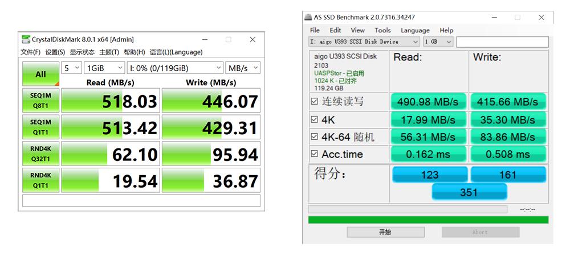The image size is (570, 265).
Task: Click the 429.31 write result
Action: pos(211,127)
